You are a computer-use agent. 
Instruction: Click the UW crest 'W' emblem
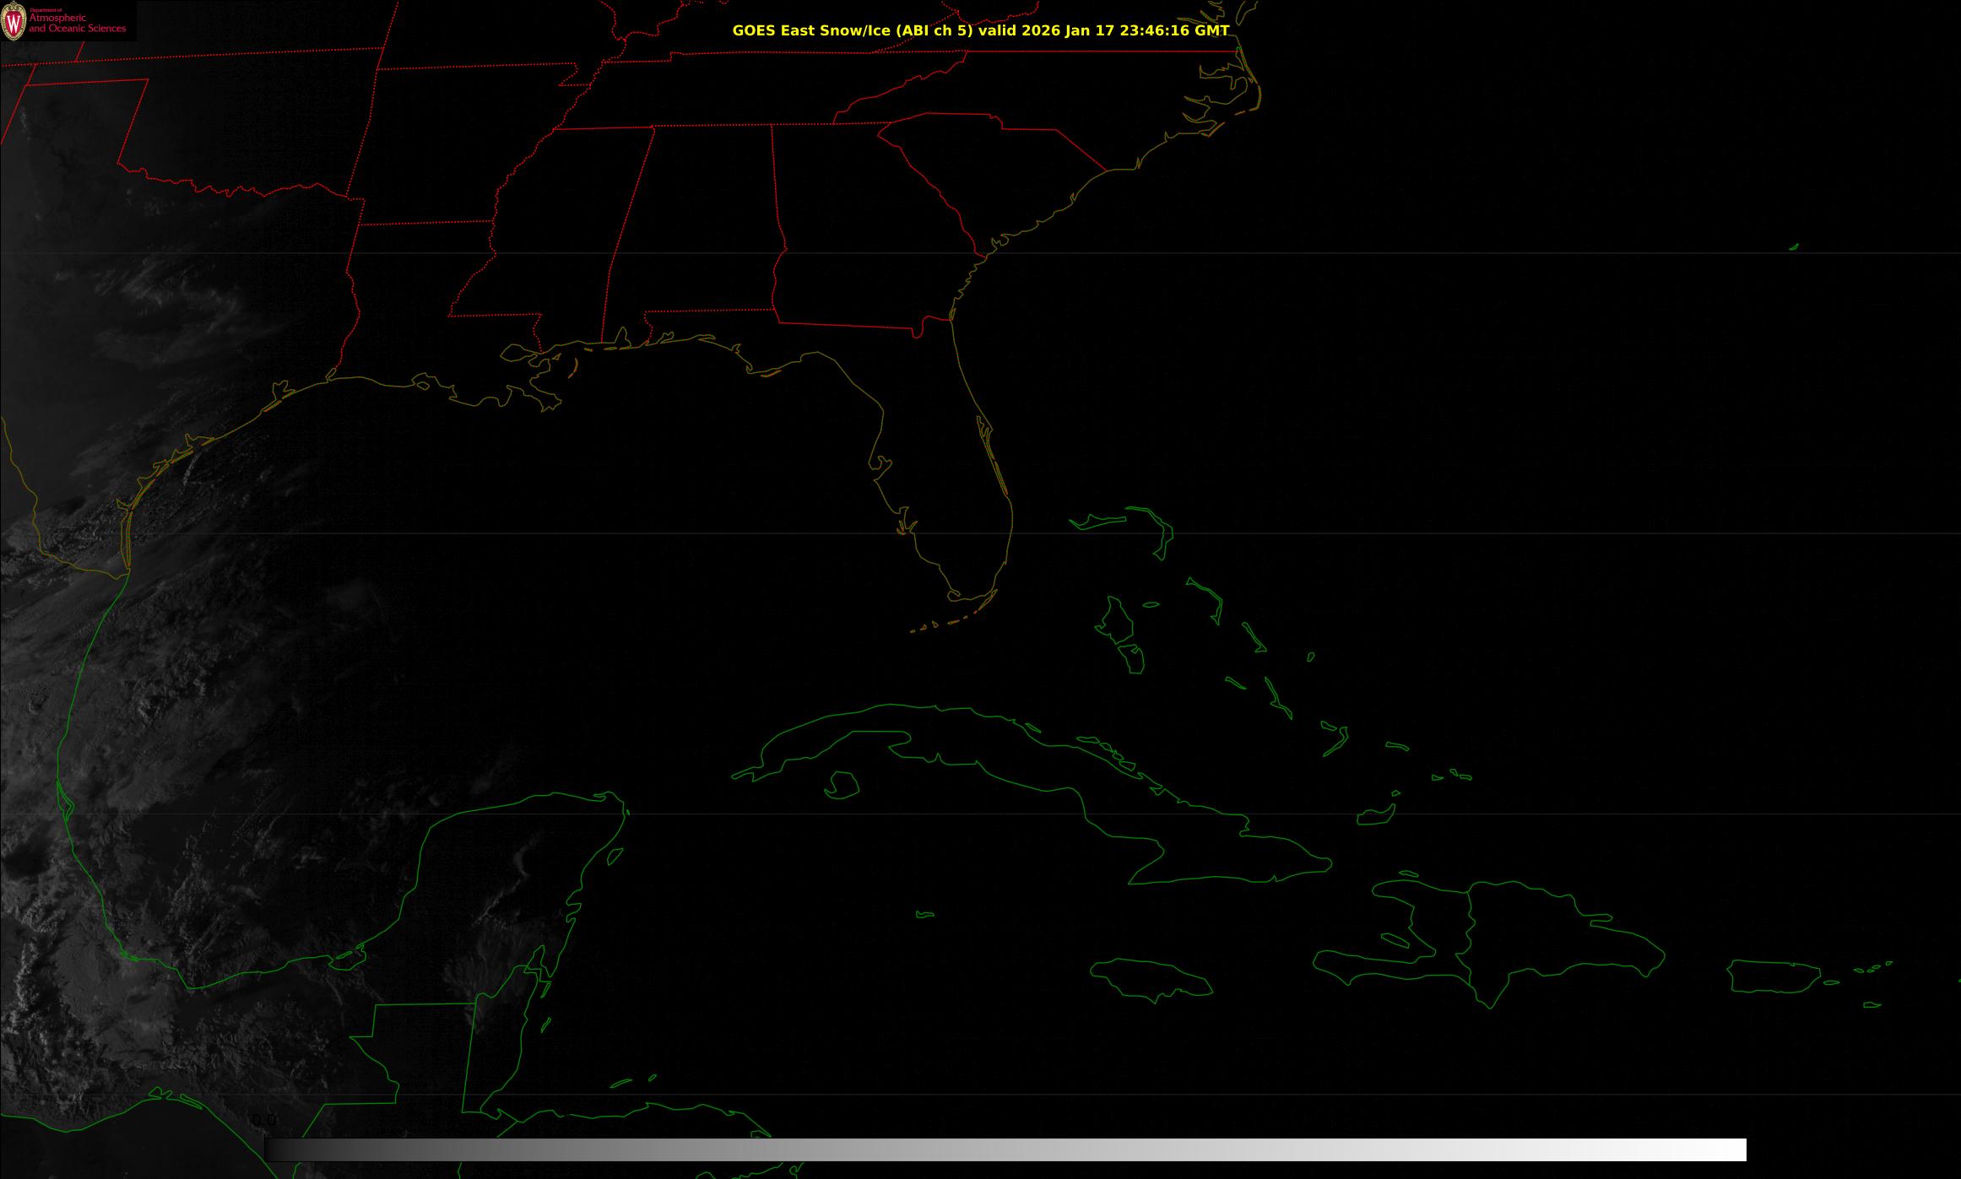14,23
